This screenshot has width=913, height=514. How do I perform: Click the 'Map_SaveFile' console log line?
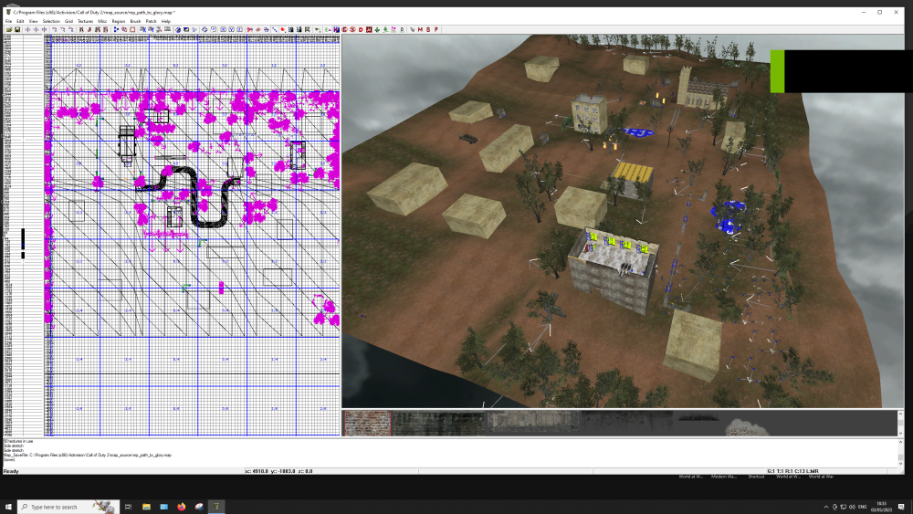click(88, 456)
